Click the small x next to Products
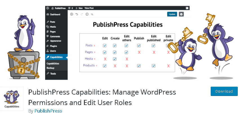Image resolution: width=240 pixels, height=114 pixels. click(97, 66)
